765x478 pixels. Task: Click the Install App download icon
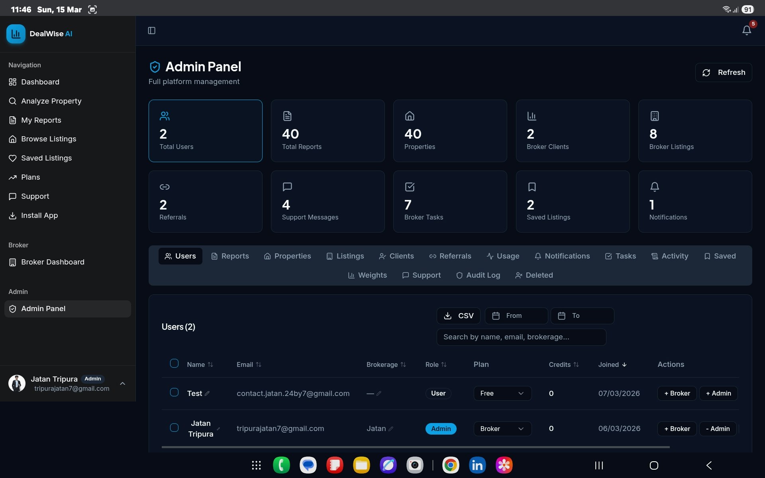point(12,215)
